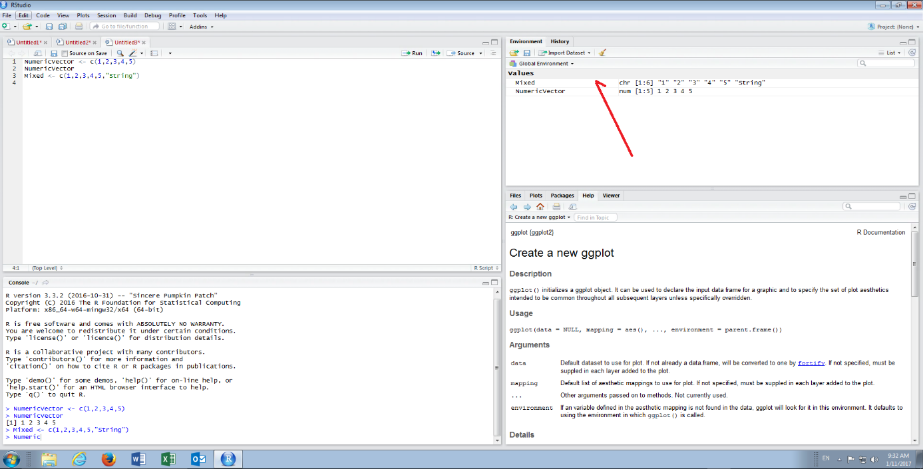
Task: Click the print icon in main toolbar
Action: coord(79,27)
